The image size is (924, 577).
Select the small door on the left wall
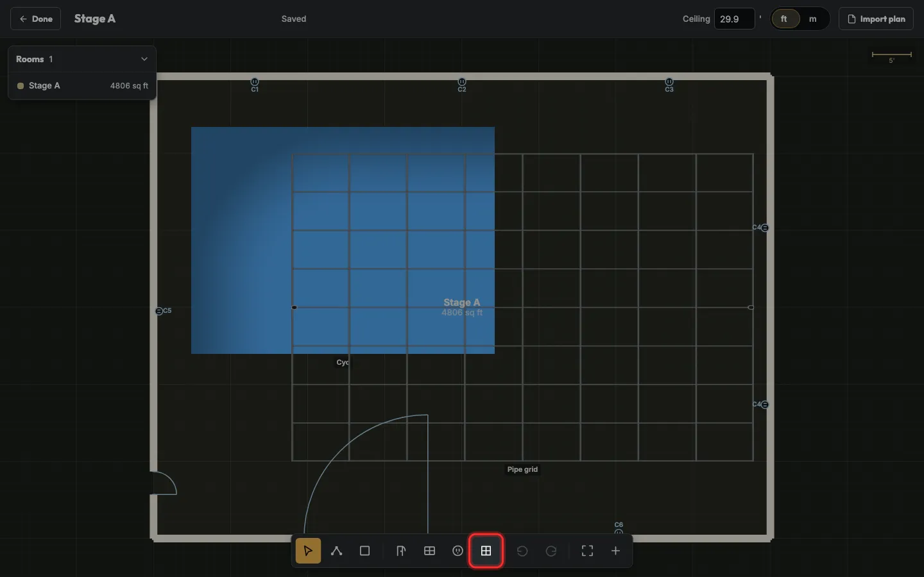pyautogui.click(x=164, y=483)
